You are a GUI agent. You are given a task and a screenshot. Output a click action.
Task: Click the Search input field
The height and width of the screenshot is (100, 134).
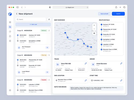coord(31,19)
